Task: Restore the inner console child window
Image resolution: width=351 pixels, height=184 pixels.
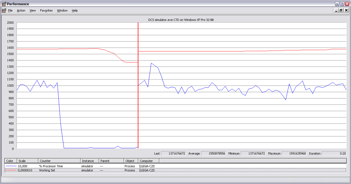Action: click(x=341, y=10)
